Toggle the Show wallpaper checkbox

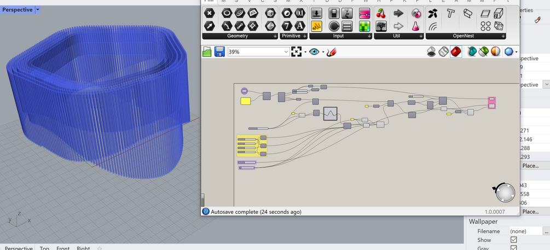pos(513,240)
